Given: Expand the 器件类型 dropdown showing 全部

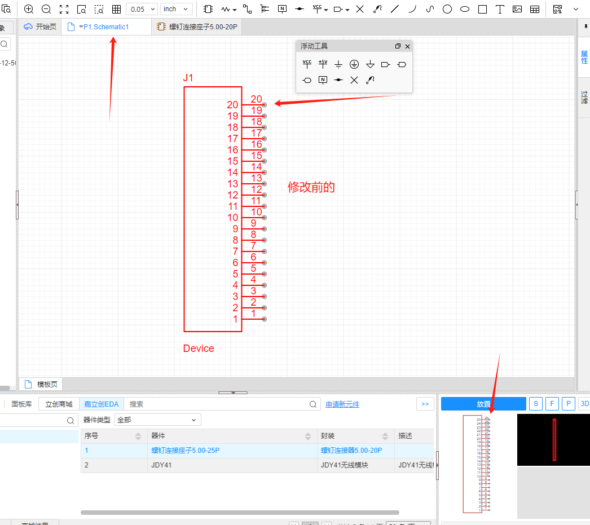Looking at the screenshot, I should point(157,420).
